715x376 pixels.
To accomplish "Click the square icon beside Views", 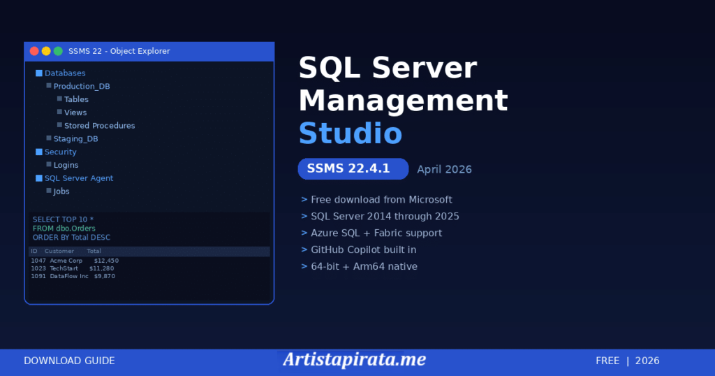I will [60, 112].
